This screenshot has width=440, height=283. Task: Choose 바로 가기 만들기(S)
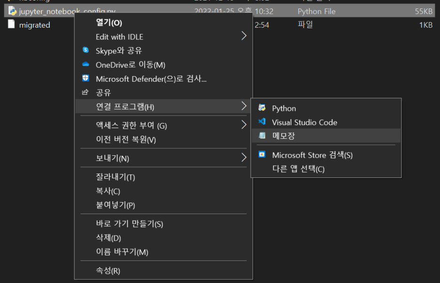click(x=164, y=223)
